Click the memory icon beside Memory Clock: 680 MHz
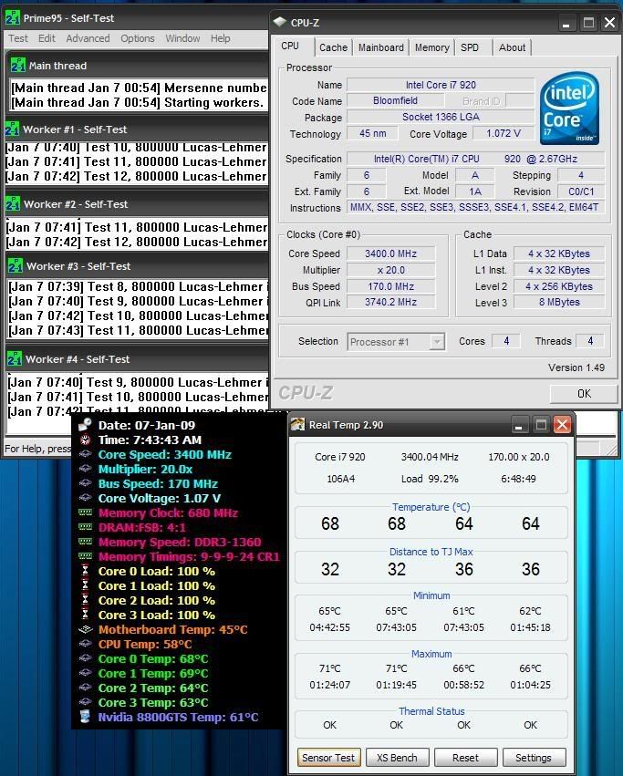This screenshot has width=623, height=776. tap(86, 512)
